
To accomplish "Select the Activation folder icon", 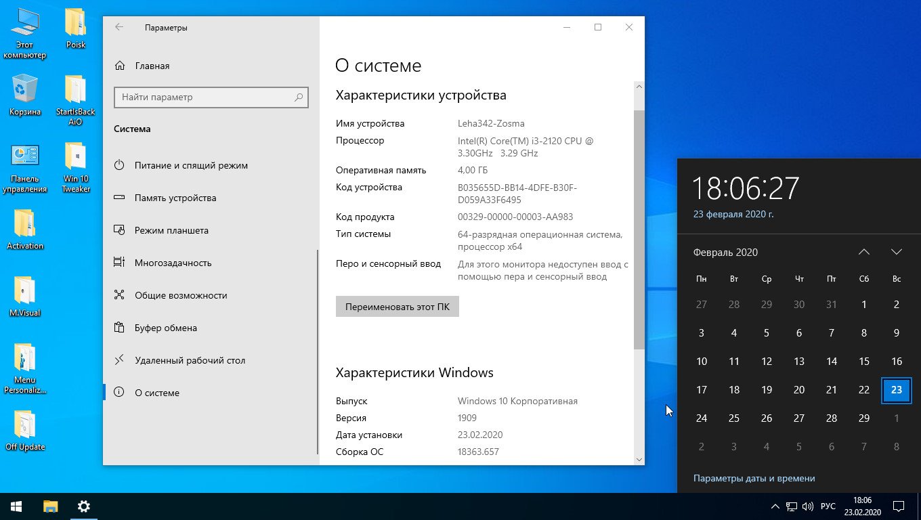I will (25, 230).
